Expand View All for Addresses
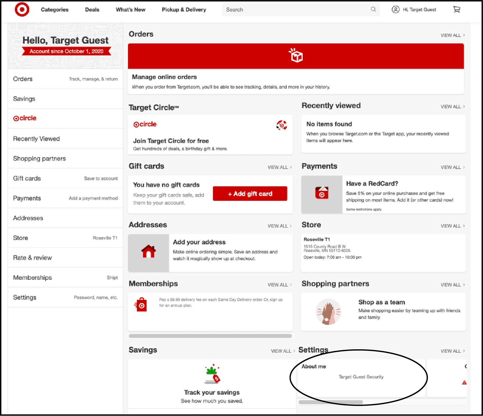The height and width of the screenshot is (416, 483). tap(280, 226)
